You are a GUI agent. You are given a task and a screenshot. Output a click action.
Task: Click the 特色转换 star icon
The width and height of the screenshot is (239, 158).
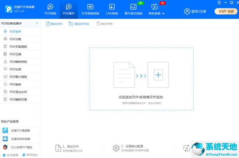click(x=155, y=7)
